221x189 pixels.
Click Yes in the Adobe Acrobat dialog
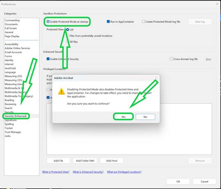pyautogui.click(x=123, y=117)
